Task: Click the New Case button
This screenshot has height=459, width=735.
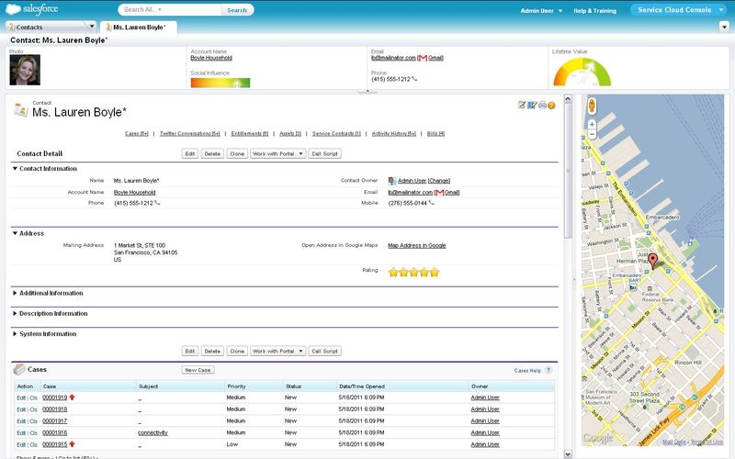Action: point(198,370)
